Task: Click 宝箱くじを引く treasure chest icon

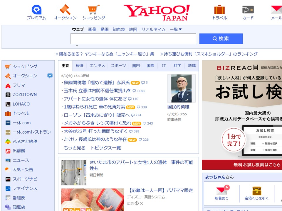Action: [x=257, y=191]
